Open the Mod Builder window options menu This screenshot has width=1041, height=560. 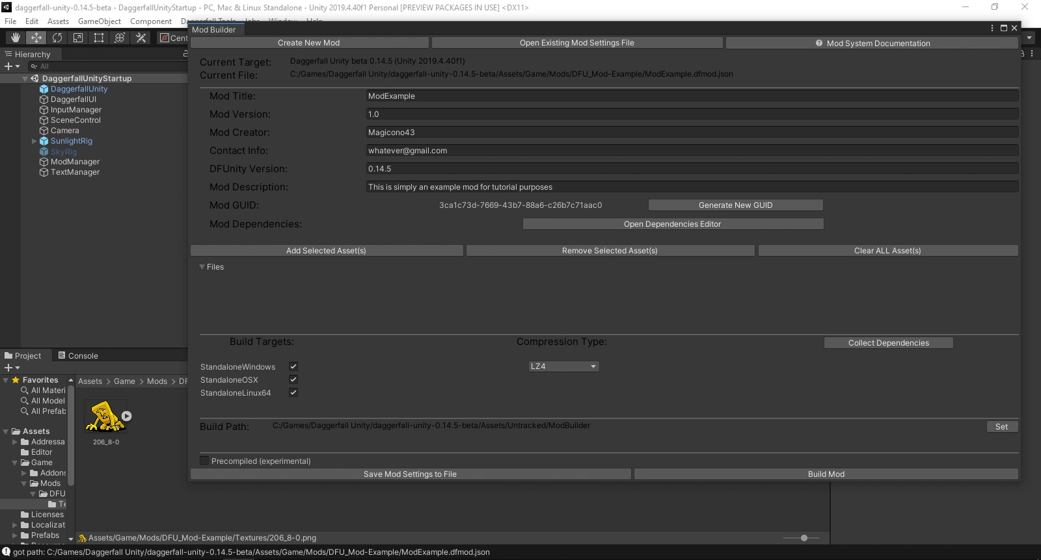click(992, 28)
